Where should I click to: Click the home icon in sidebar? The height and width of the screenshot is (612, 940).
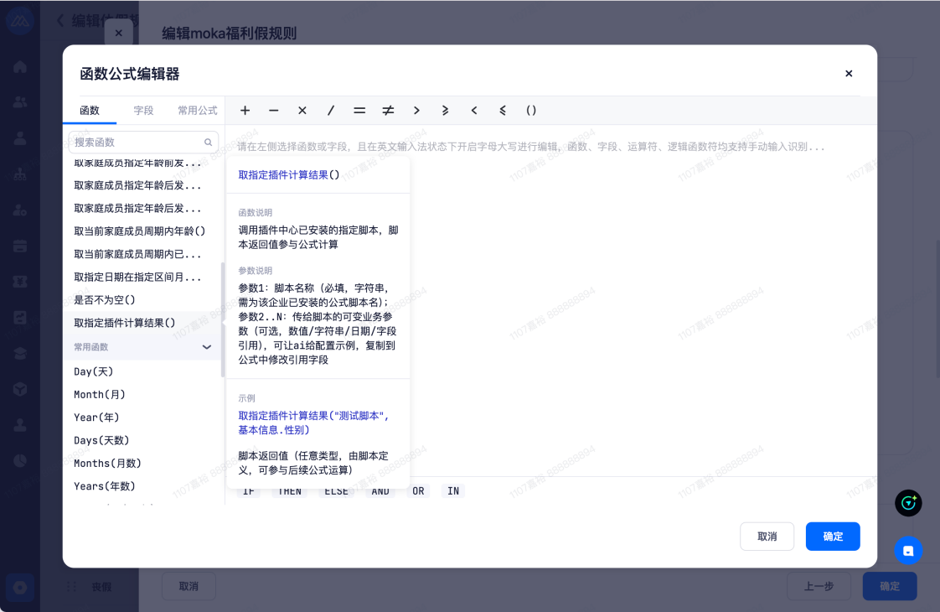(20, 66)
